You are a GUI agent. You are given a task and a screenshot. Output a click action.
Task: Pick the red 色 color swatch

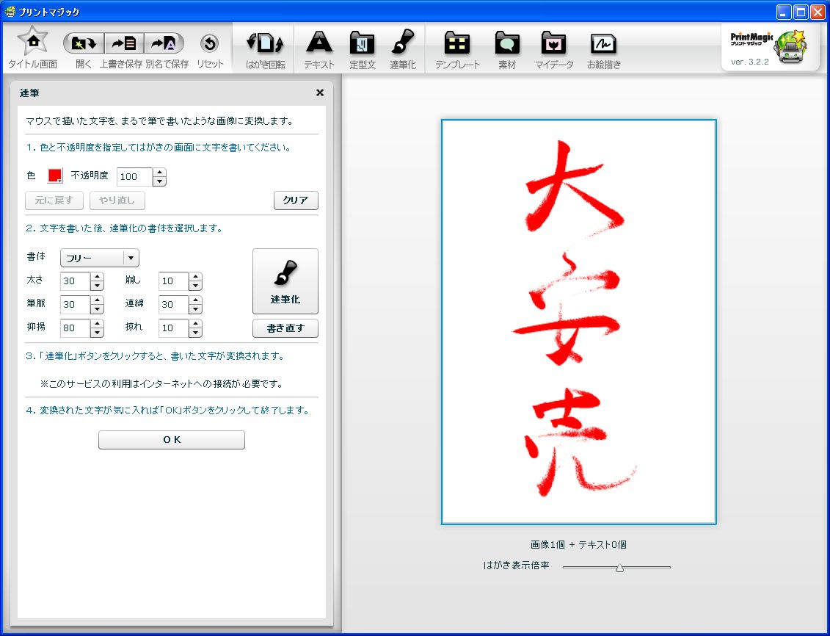click(x=55, y=176)
